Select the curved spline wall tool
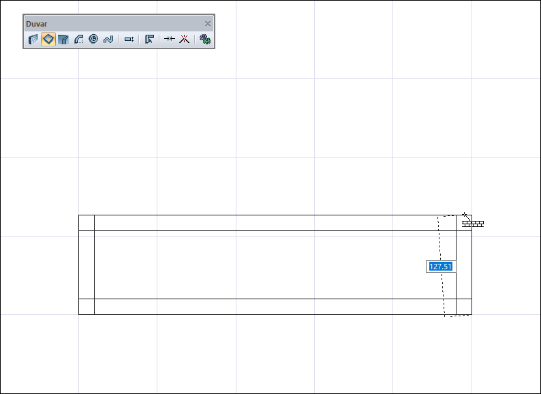The width and height of the screenshot is (541, 394). coord(108,40)
